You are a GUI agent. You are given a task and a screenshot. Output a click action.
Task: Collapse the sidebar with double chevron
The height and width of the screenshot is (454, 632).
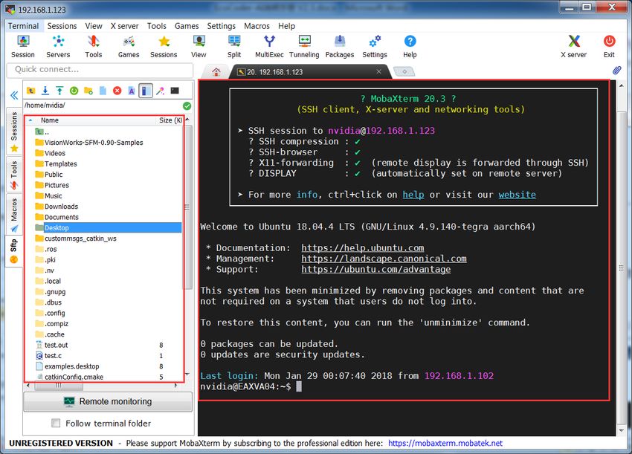[14, 95]
